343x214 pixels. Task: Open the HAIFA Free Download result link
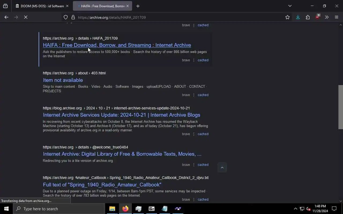click(x=117, y=45)
